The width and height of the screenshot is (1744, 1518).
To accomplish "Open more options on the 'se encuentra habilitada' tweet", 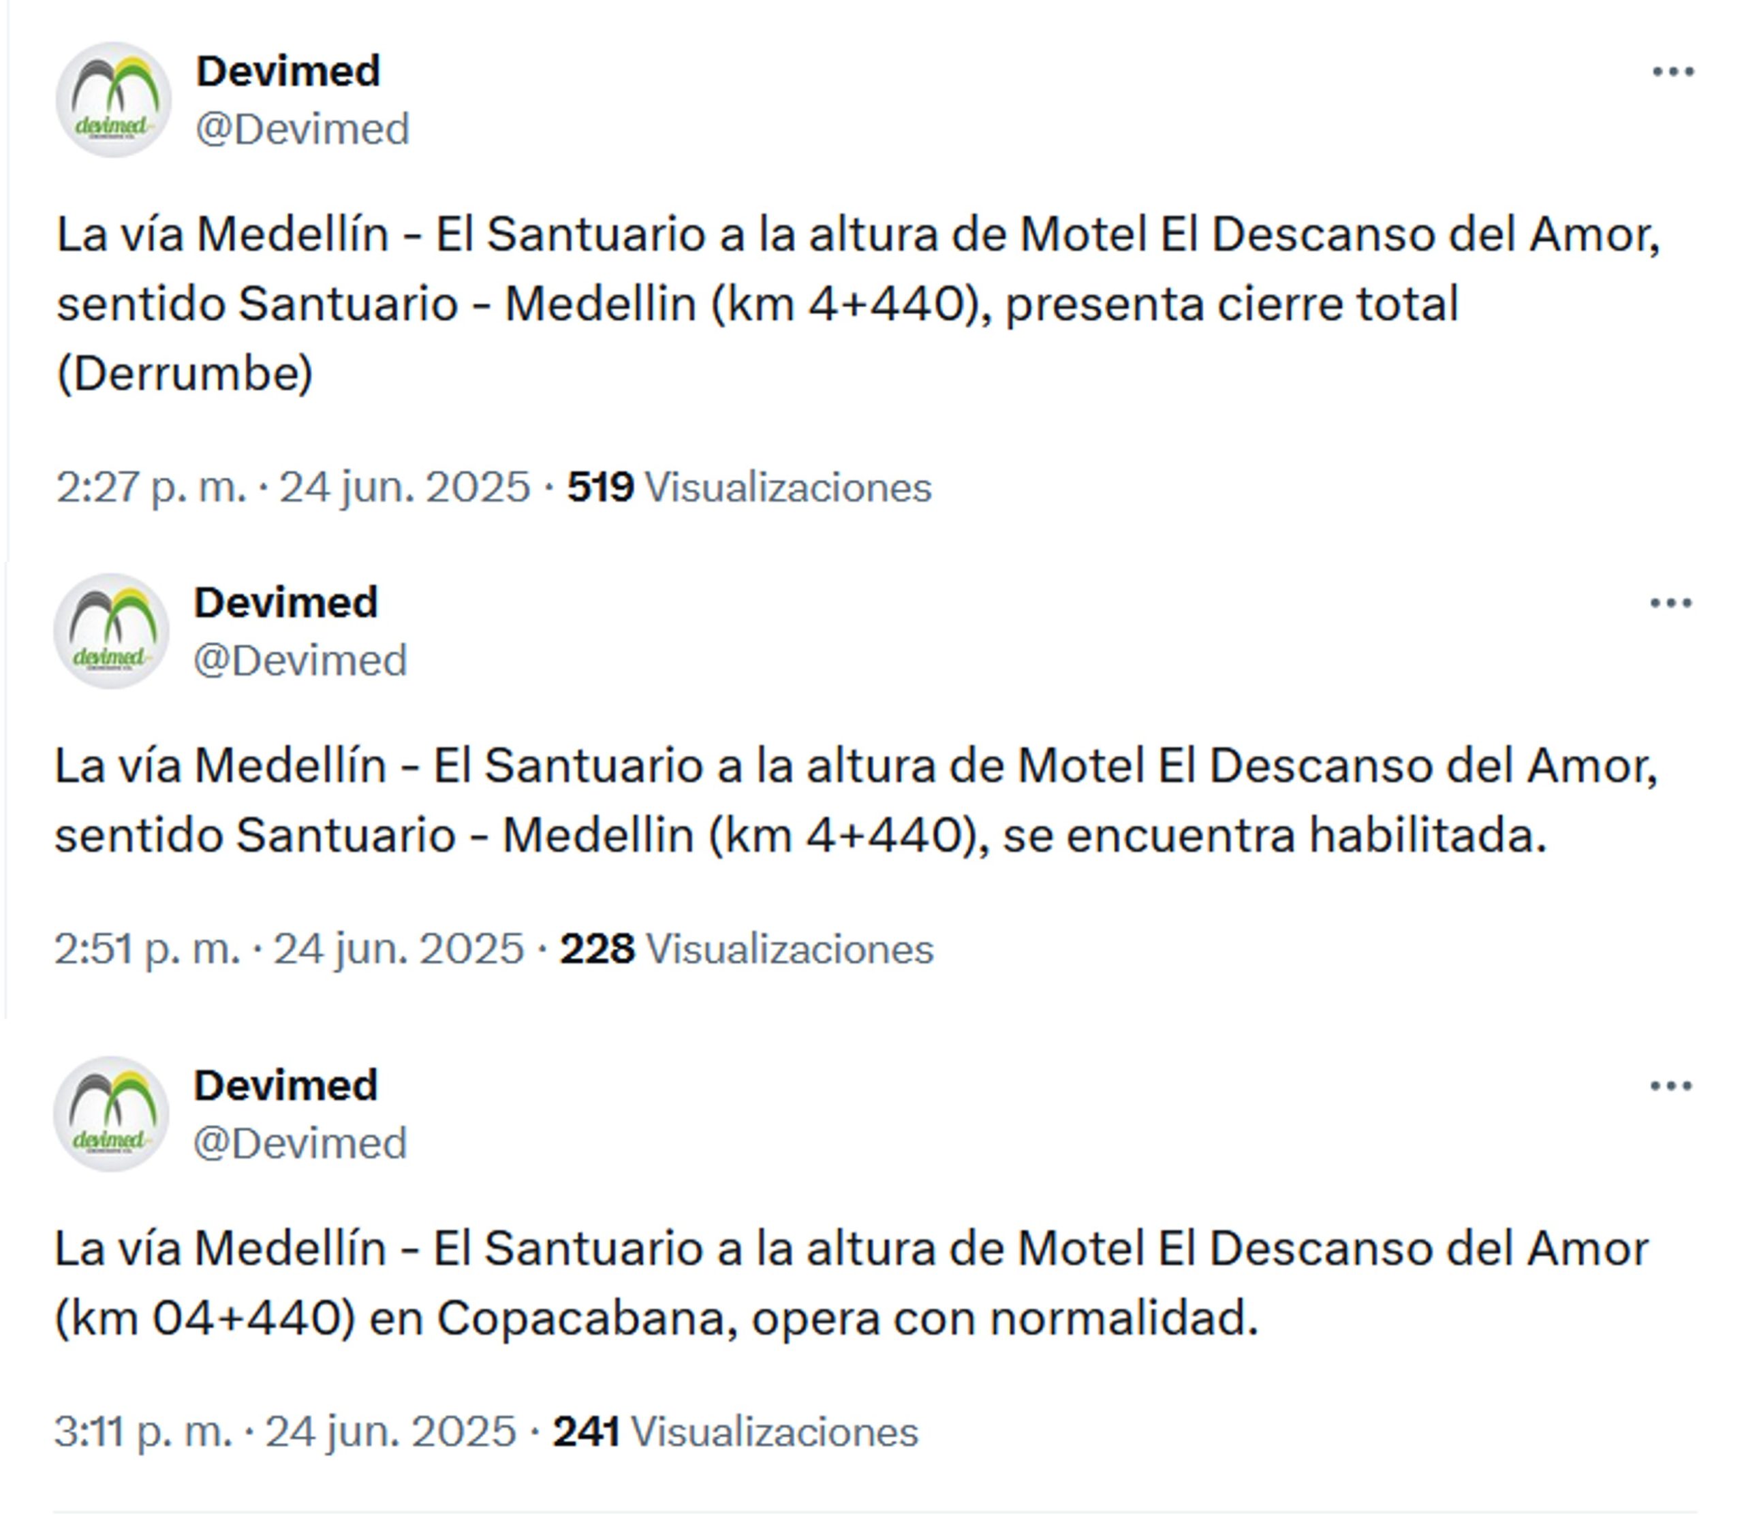I will point(1670,603).
